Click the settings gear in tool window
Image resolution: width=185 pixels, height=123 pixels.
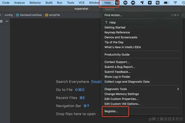(x=1, y=21)
